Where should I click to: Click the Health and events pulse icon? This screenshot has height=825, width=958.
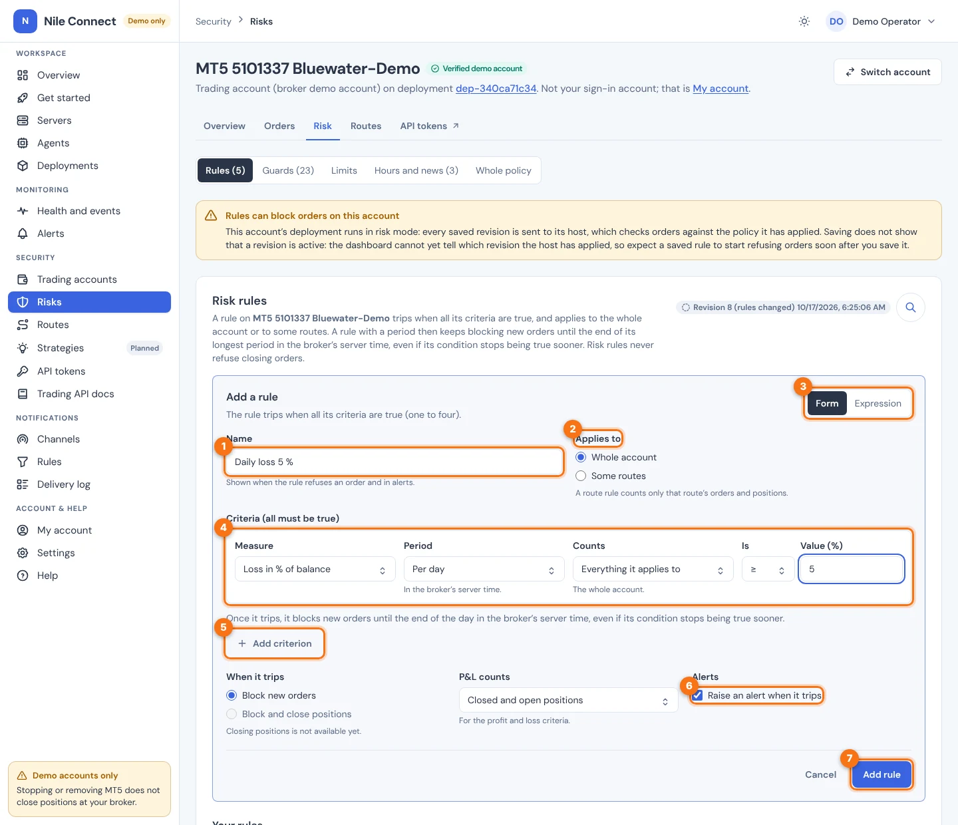click(x=23, y=211)
